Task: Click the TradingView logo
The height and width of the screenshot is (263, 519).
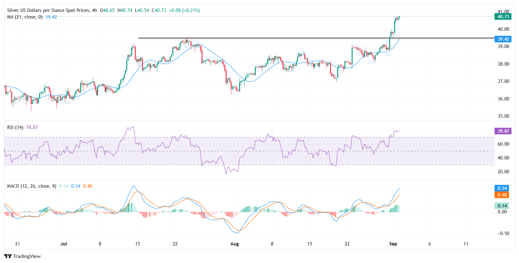Action: tap(23, 256)
